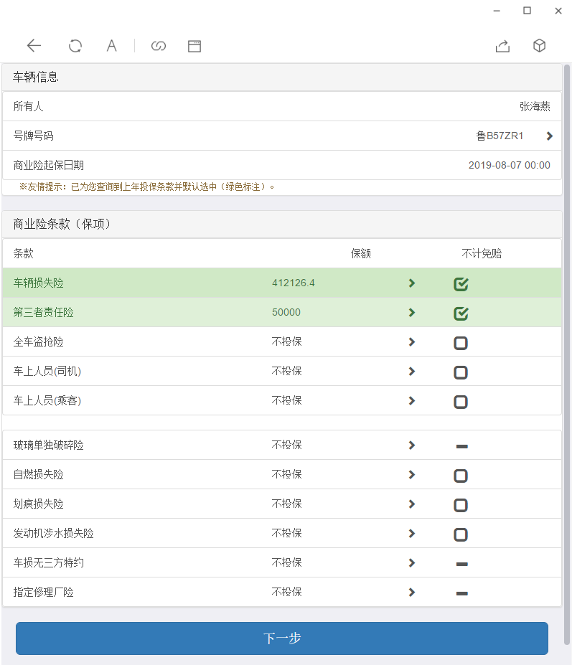
Task: Uncheck 不计免赔 for 第三者责任险
Action: pyautogui.click(x=461, y=313)
